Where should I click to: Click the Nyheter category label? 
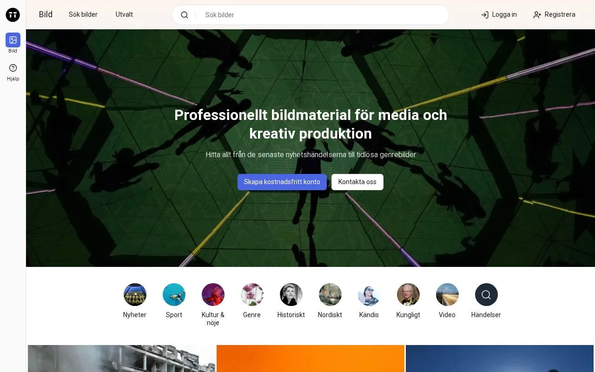(x=135, y=315)
